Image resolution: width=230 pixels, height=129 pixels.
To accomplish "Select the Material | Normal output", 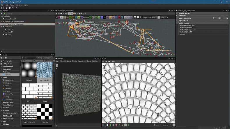I will click(x=187, y=28).
